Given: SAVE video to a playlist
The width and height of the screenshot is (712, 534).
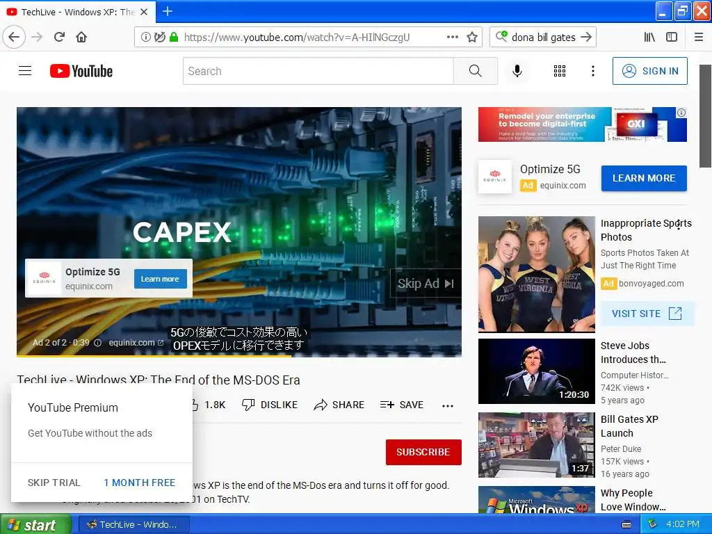Looking at the screenshot, I should pyautogui.click(x=402, y=405).
